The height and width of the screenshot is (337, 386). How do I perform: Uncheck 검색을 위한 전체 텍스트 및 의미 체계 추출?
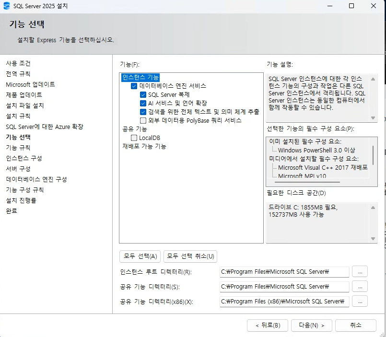click(143, 112)
